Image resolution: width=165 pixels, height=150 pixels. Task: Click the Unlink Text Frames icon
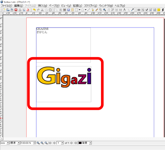coord(121,10)
